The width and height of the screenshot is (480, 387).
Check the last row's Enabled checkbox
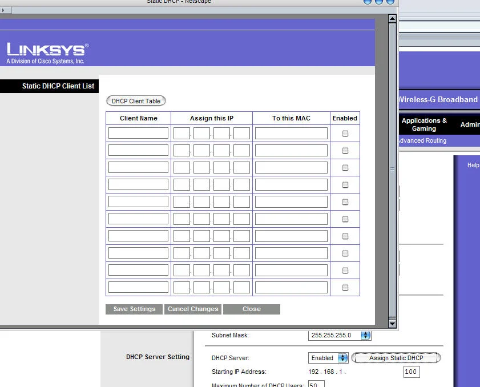(345, 288)
